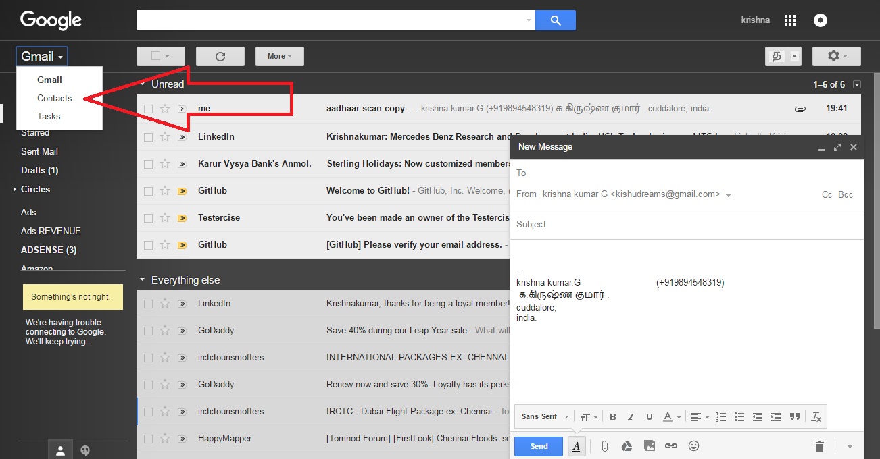Screen dimensions: 880x459
Task: Discard the draft with the trash icon
Action: coord(819,446)
